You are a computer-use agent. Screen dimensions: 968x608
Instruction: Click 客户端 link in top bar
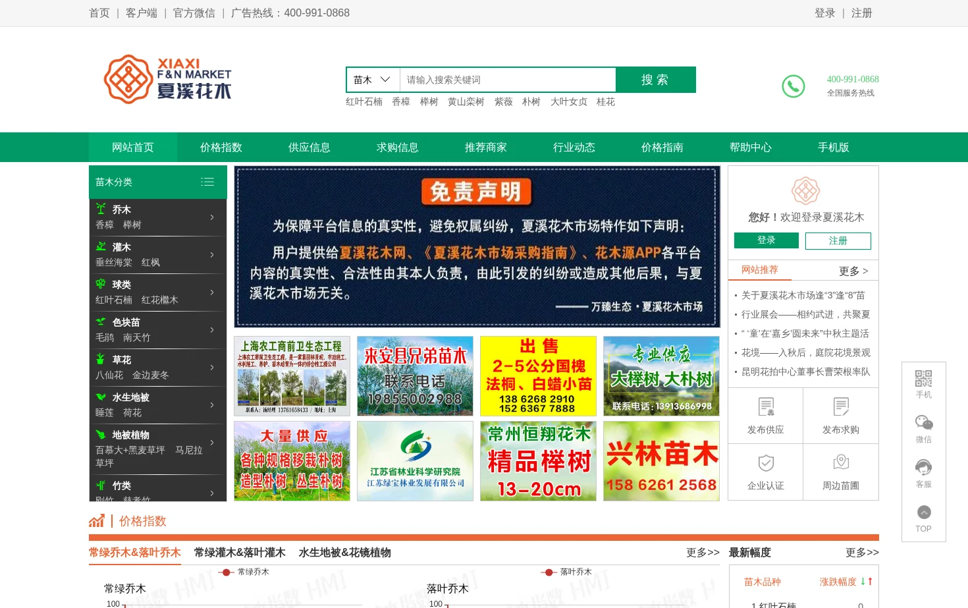(142, 13)
